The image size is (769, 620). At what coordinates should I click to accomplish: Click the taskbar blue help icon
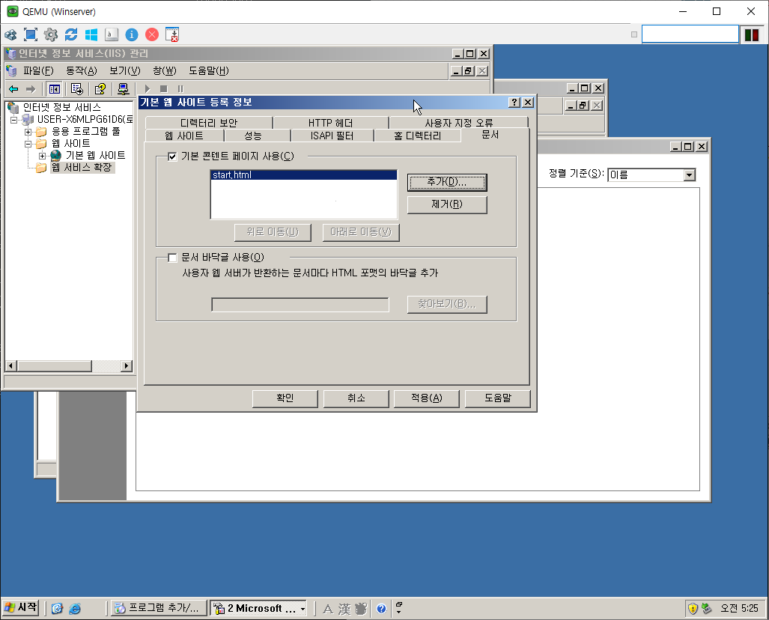point(381,609)
